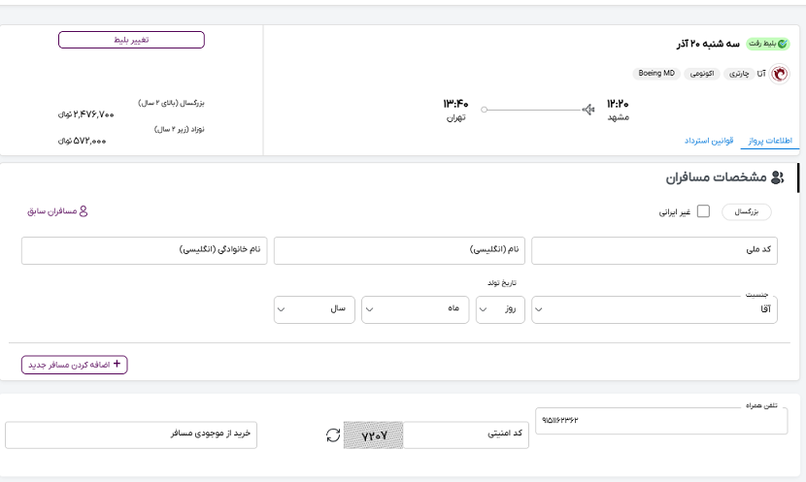
Task: Toggle the بزرگسال passenger type chip
Action: [x=746, y=211]
